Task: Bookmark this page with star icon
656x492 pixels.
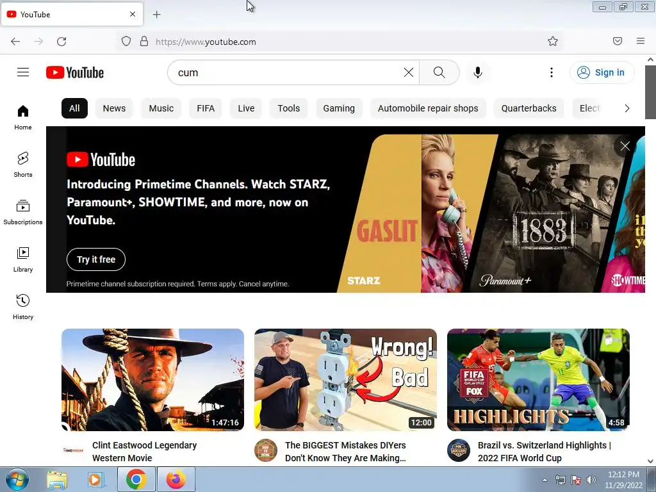Action: point(553,41)
